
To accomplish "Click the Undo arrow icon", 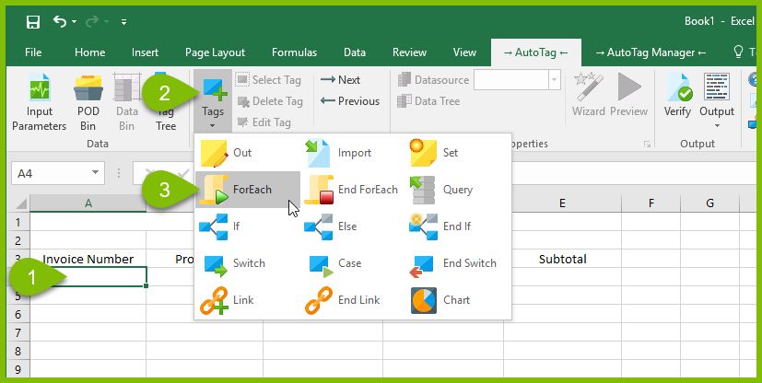I will tap(60, 21).
